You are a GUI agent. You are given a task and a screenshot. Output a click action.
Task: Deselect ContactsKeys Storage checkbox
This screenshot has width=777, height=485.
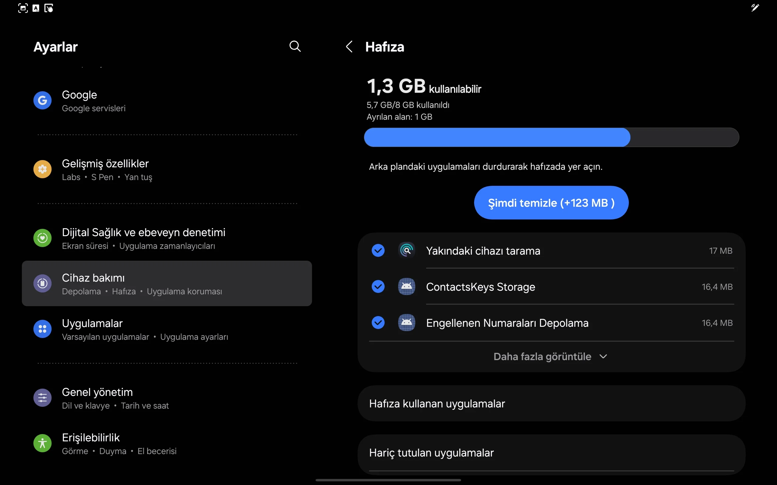(378, 287)
